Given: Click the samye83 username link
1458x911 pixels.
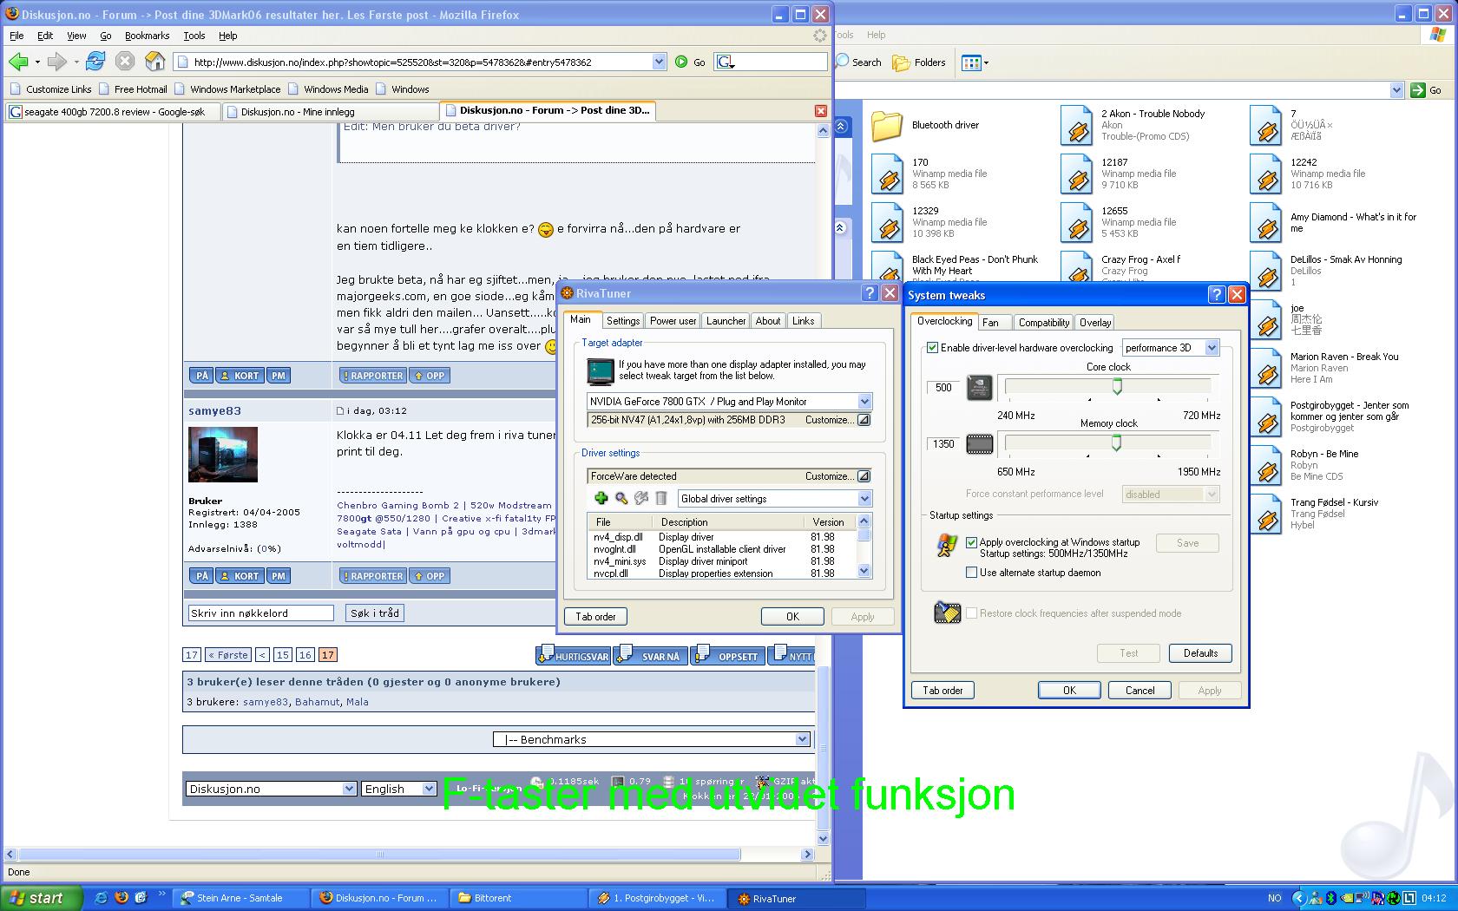Looking at the screenshot, I should 214,411.
